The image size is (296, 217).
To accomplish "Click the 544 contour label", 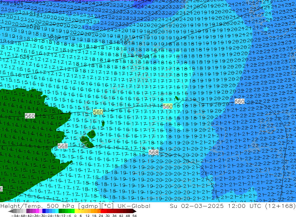I will coord(145,56).
